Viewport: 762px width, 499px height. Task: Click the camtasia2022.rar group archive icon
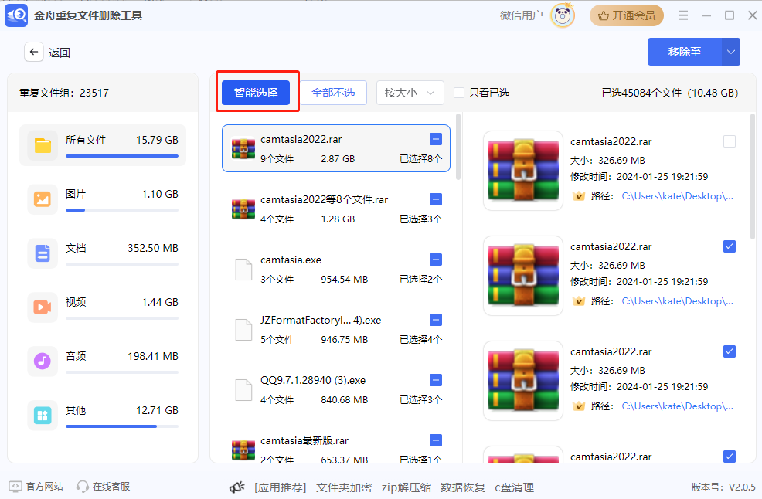coord(243,148)
